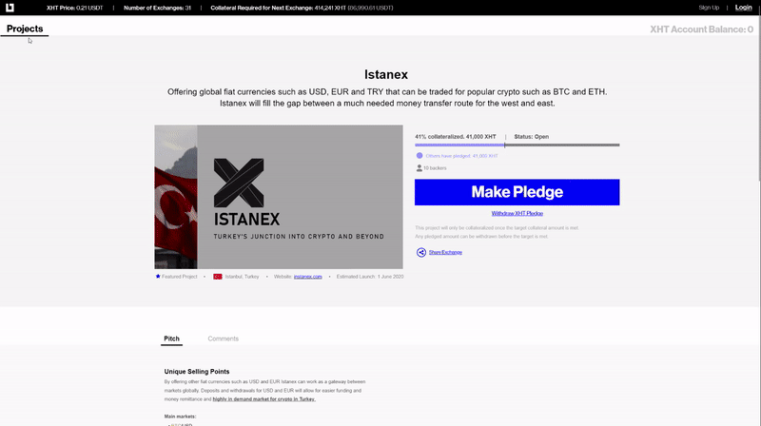Open the Projects tab
Viewport: 761px width, 426px height.
coord(25,29)
